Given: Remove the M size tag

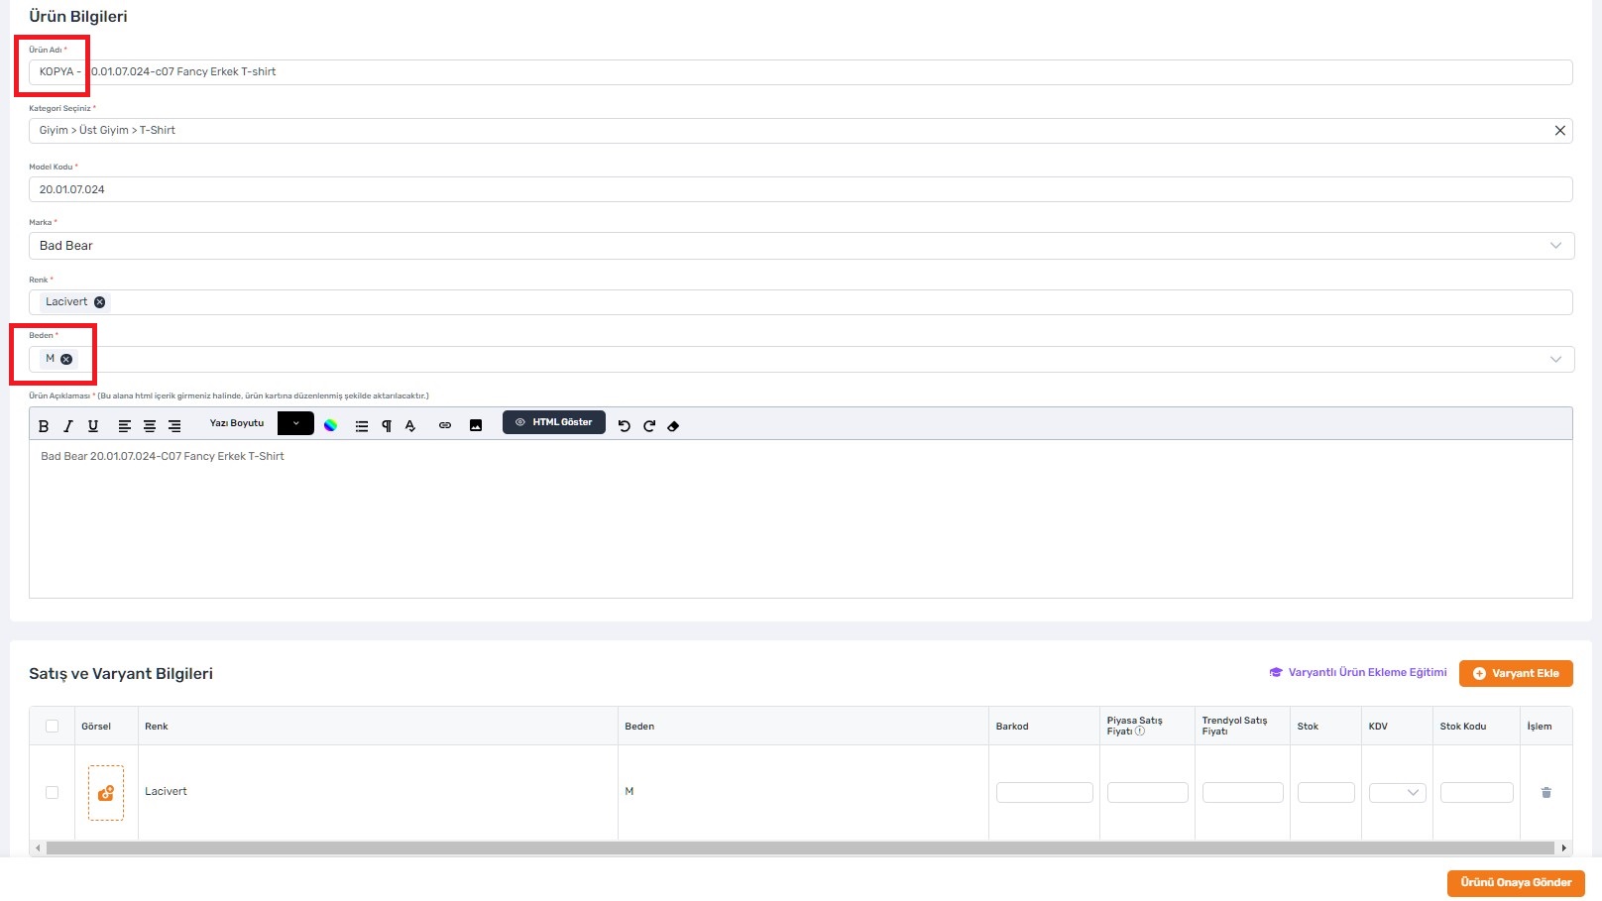Looking at the screenshot, I should click(x=66, y=360).
